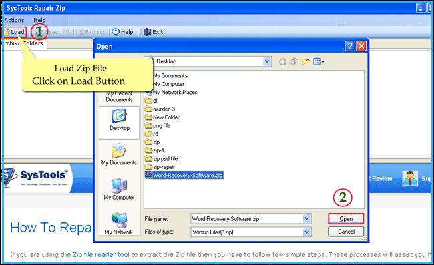Select the zip psd file folder
434x265 pixels.
tap(162, 158)
